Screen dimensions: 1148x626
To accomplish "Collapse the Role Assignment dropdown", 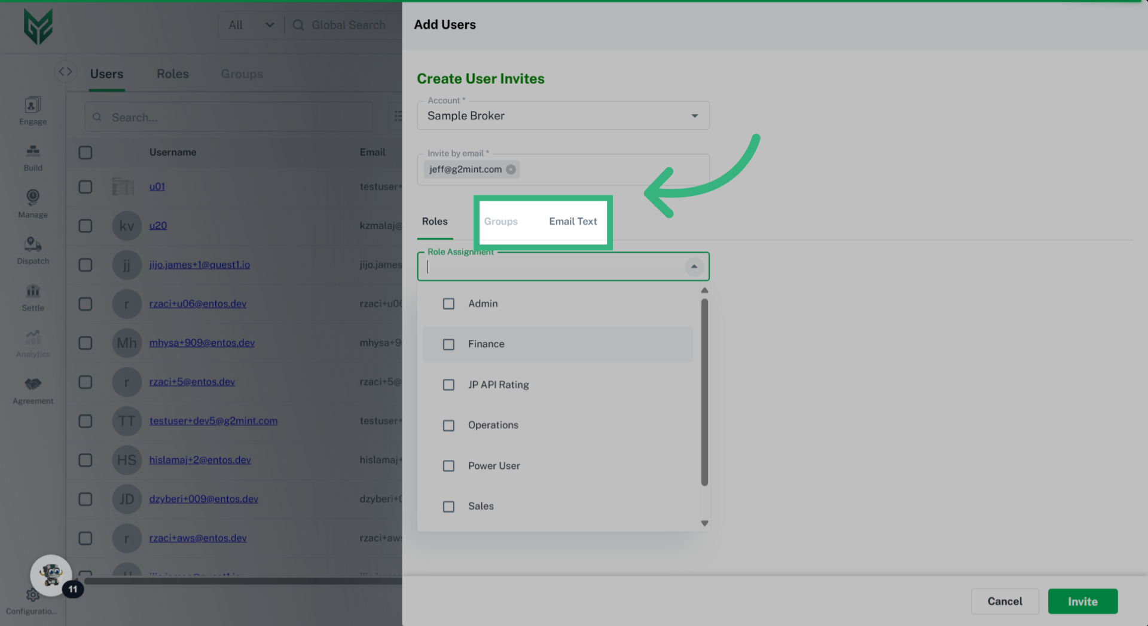I will tap(694, 266).
